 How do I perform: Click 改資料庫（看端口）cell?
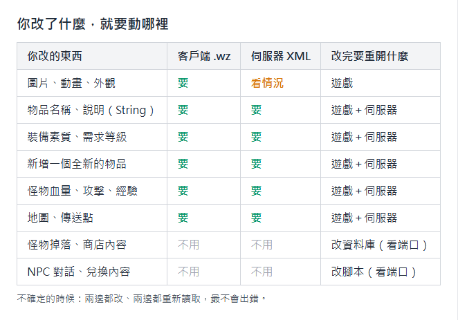(x=379, y=245)
